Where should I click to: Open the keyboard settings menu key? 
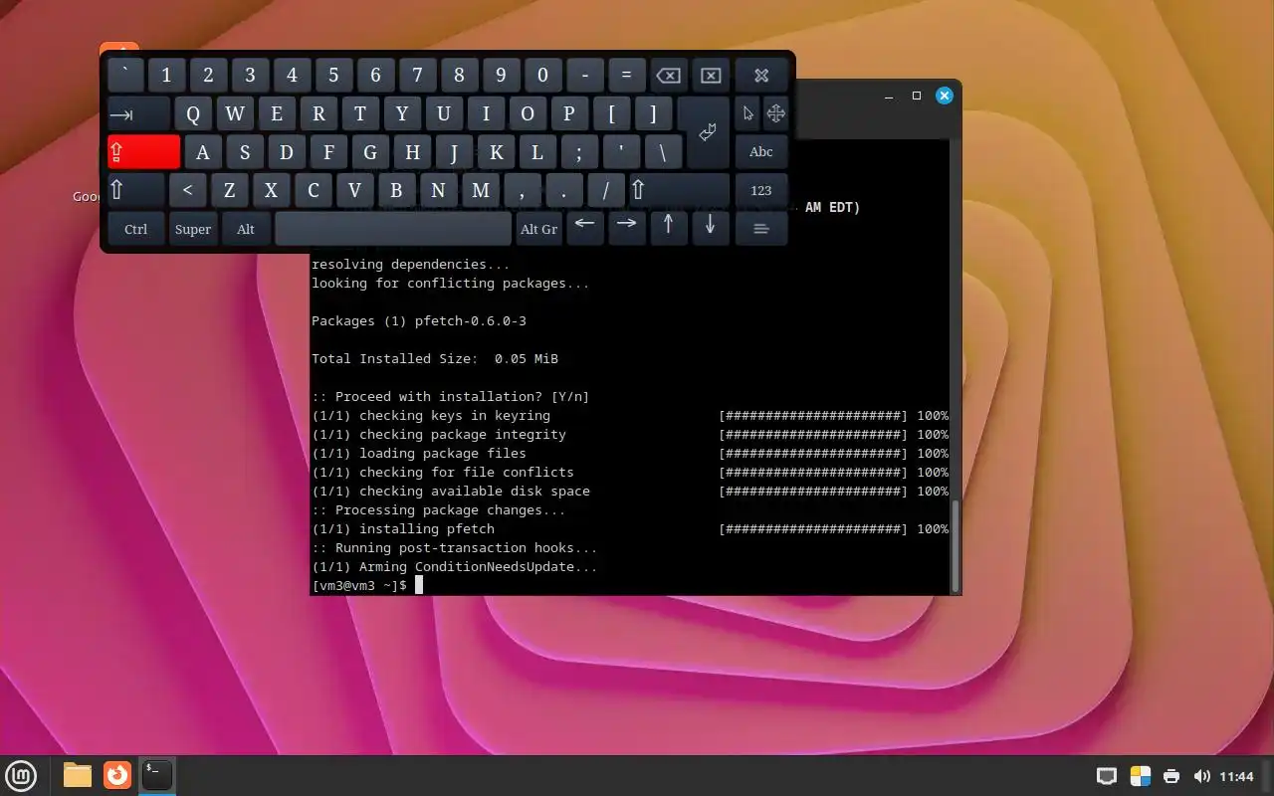pos(761,228)
